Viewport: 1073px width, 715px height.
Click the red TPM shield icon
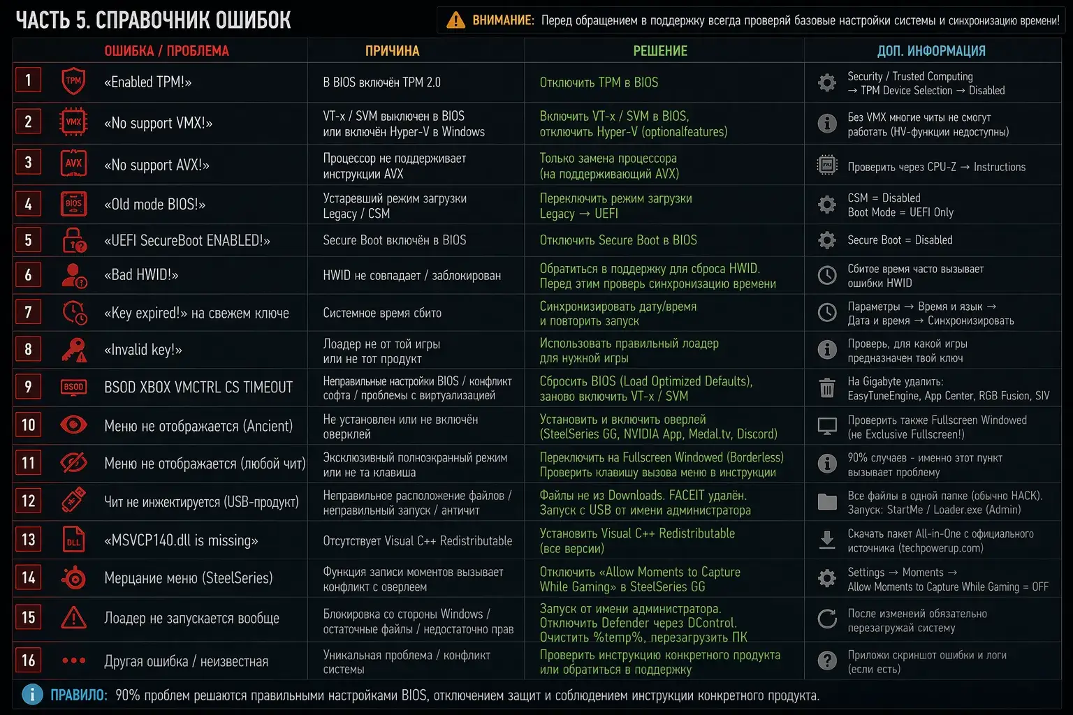73,81
